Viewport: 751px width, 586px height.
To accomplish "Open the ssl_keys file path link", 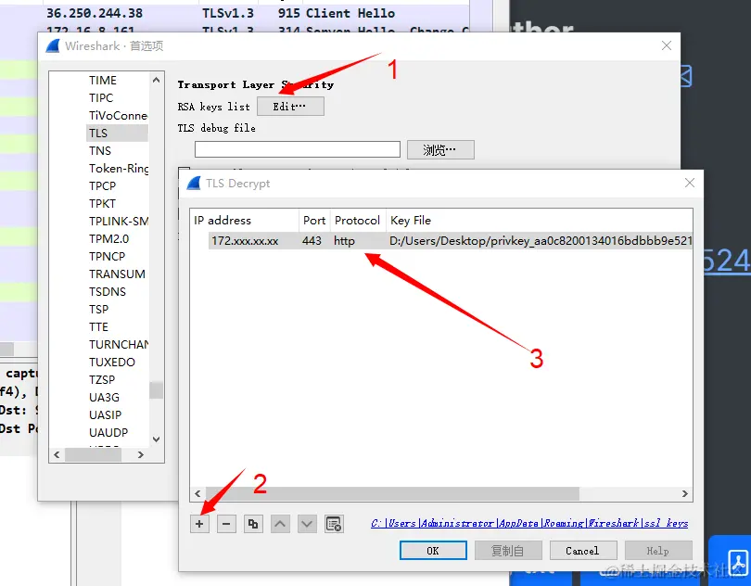I will point(529,523).
